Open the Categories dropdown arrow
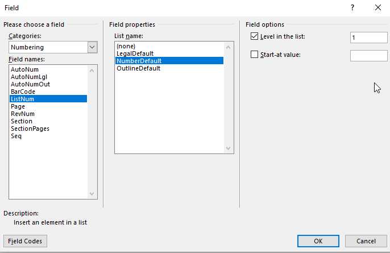 [x=92, y=47]
